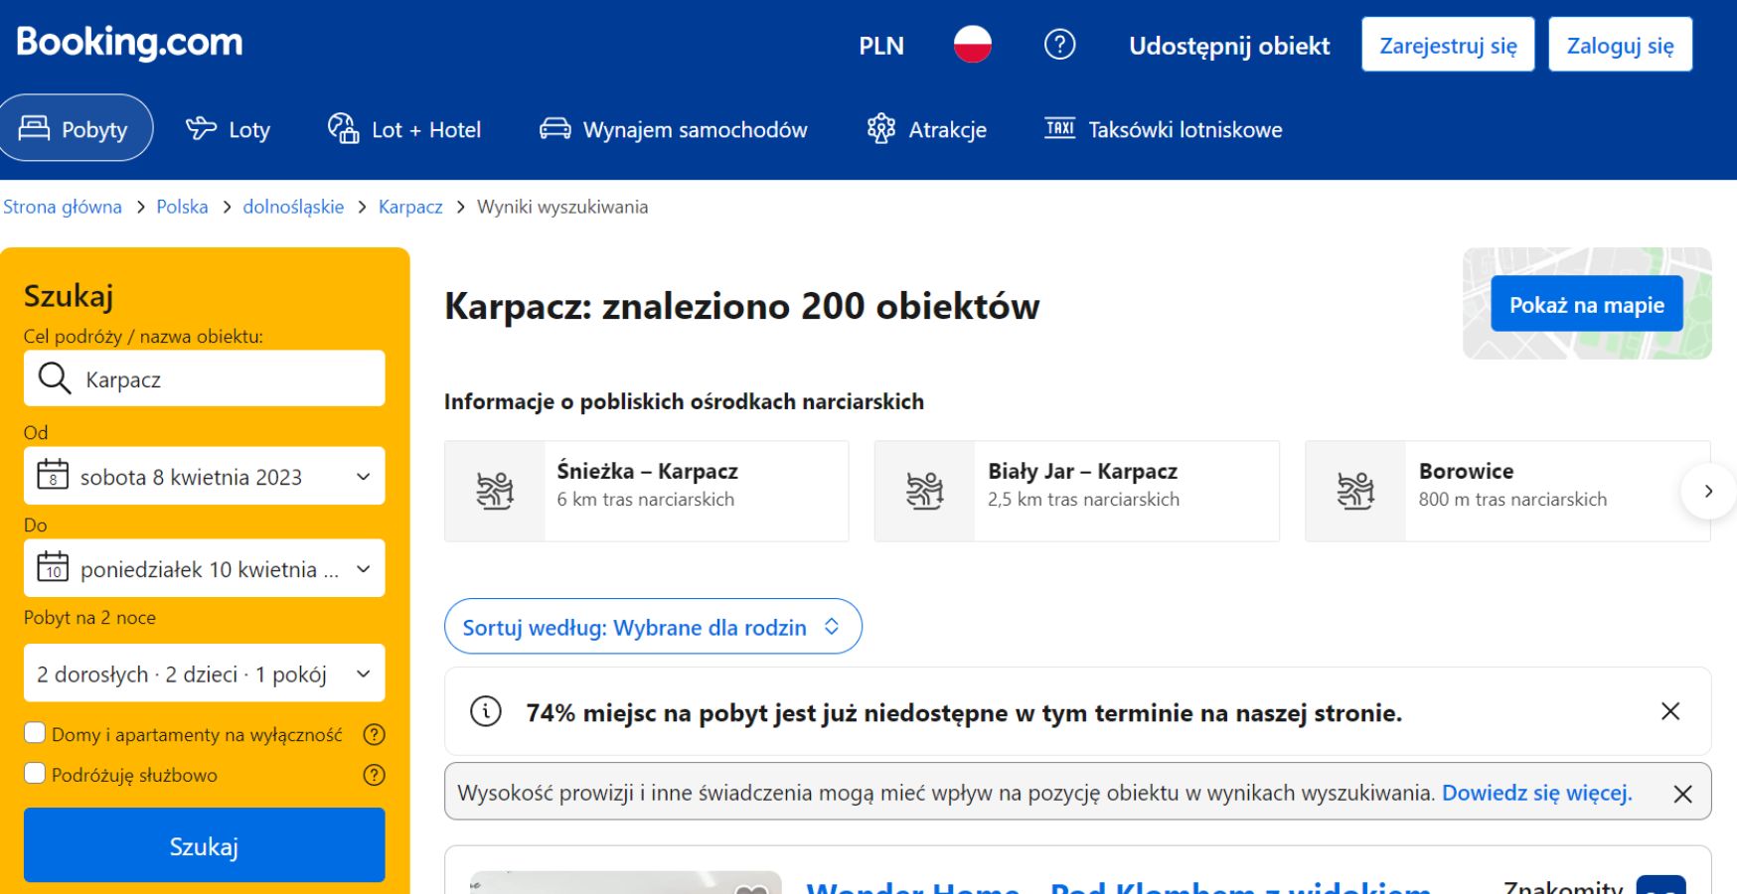Close the commission information banner
The width and height of the screenshot is (1737, 894).
click(1682, 794)
